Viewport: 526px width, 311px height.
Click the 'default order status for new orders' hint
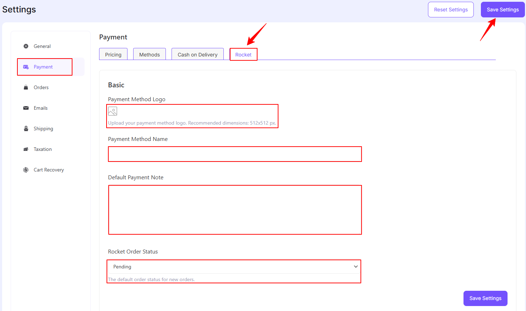coord(151,279)
